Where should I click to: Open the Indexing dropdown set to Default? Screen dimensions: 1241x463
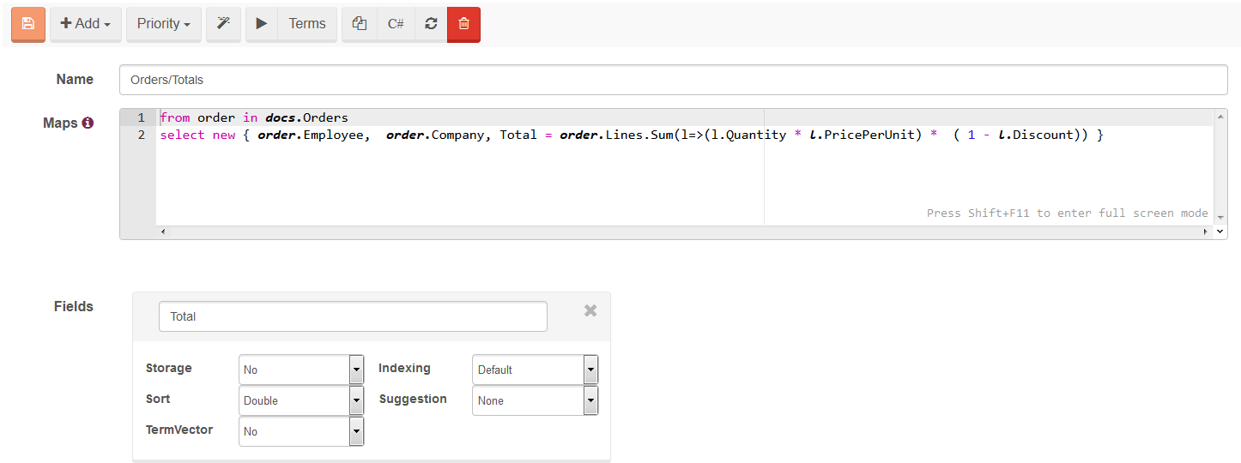point(535,370)
